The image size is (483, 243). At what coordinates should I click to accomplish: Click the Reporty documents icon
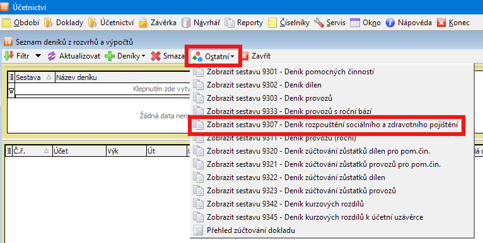(x=230, y=23)
